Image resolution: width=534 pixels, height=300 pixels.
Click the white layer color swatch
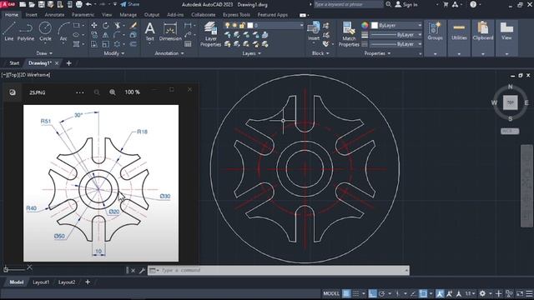[x=250, y=26]
